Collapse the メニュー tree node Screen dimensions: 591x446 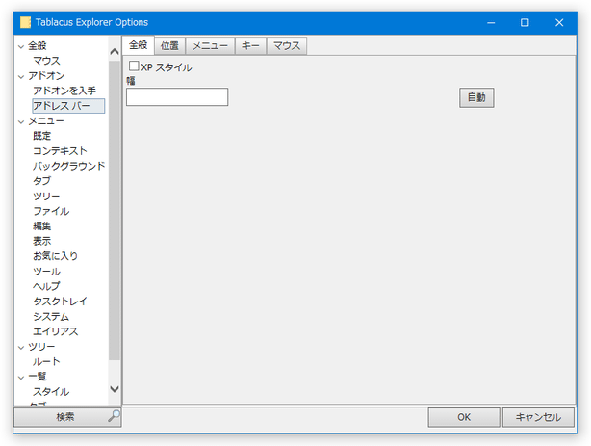coord(21,121)
